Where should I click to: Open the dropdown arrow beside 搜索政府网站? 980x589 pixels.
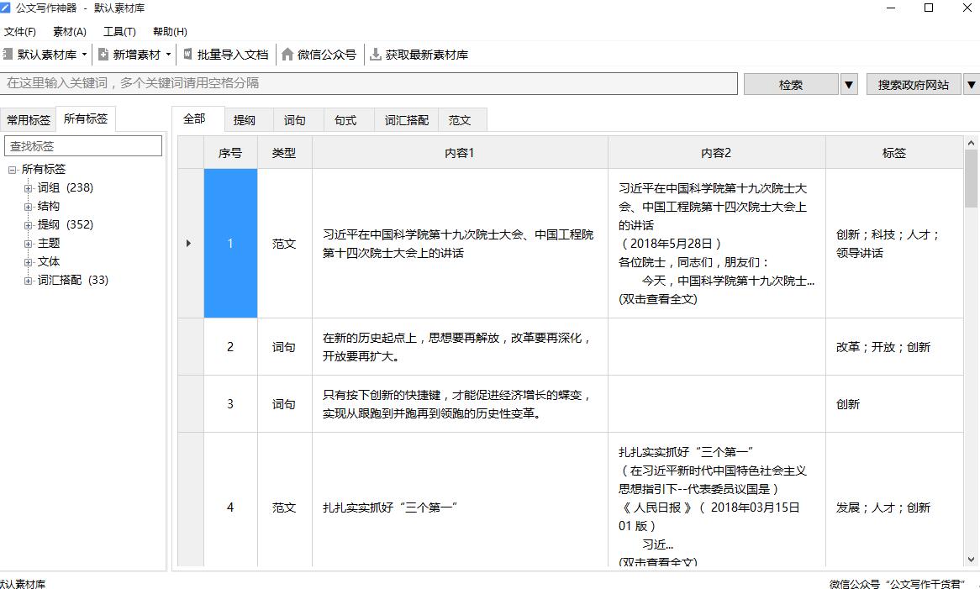(x=971, y=84)
